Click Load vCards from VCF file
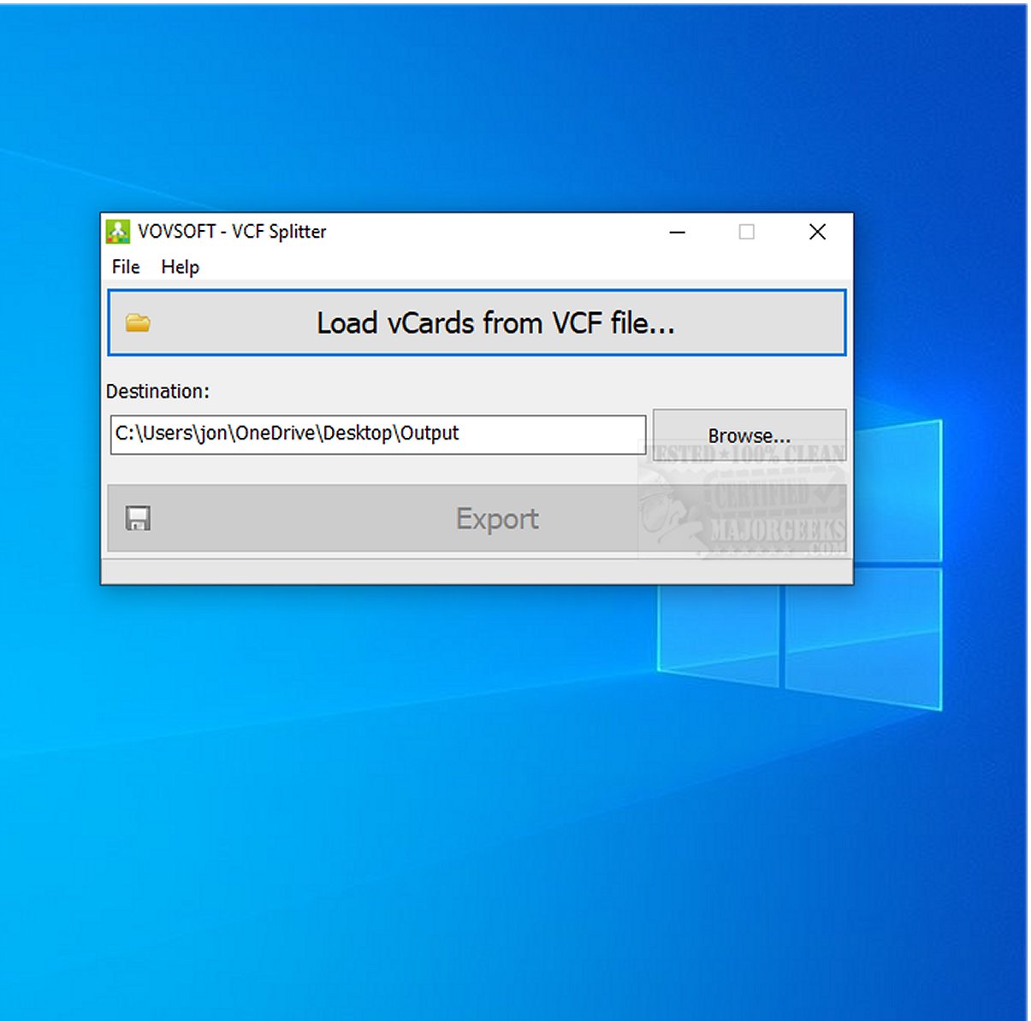 [476, 322]
